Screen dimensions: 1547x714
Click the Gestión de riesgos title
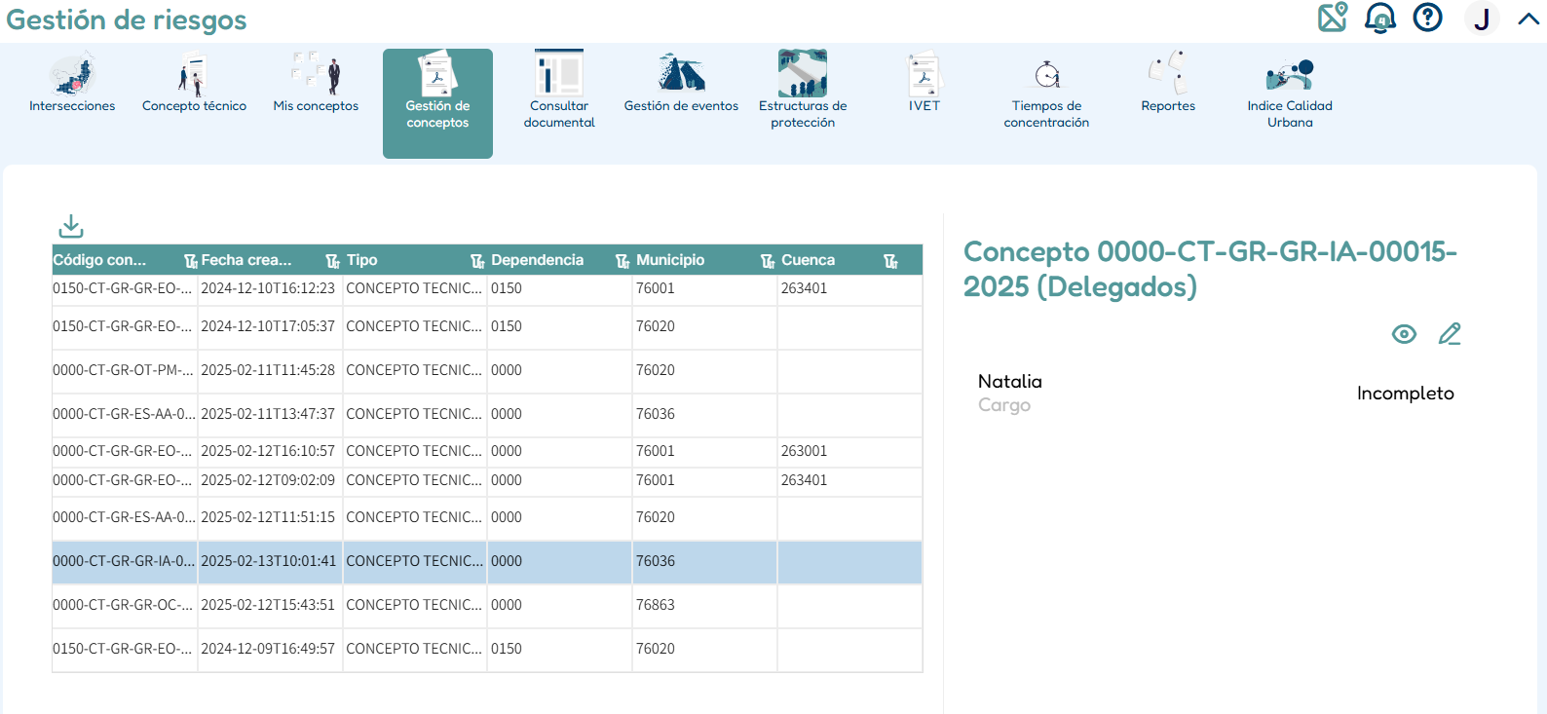(x=127, y=19)
